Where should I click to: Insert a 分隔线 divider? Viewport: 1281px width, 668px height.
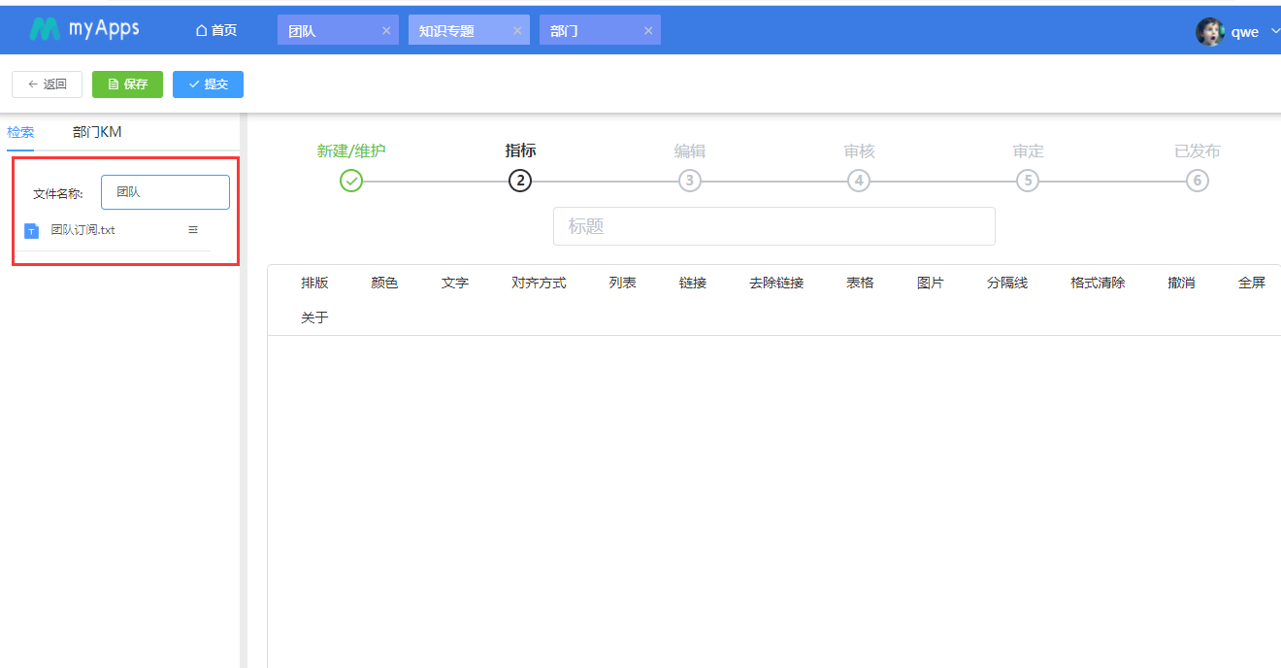[x=1007, y=283]
